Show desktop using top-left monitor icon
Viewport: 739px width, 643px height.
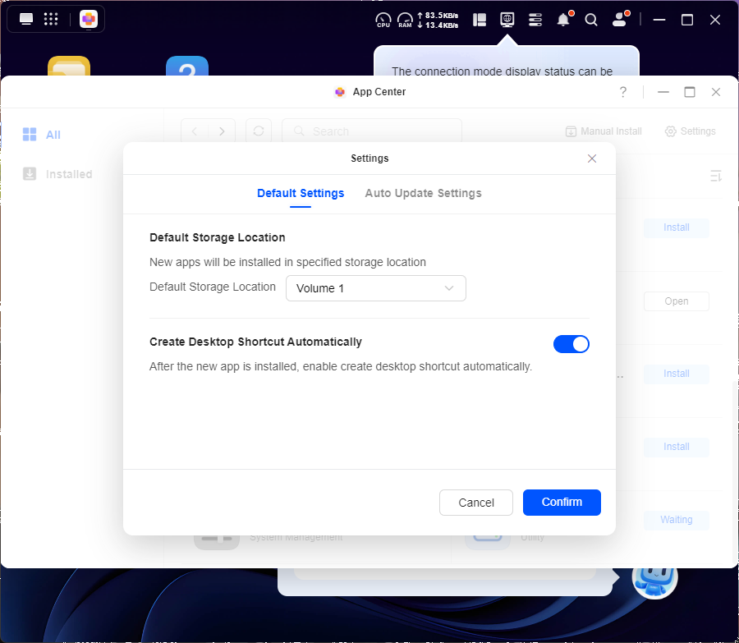coord(26,19)
